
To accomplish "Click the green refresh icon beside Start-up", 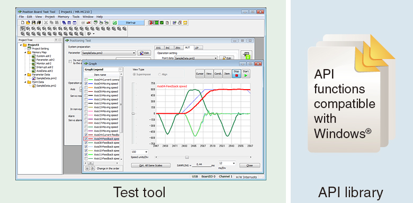I will 114,23.
